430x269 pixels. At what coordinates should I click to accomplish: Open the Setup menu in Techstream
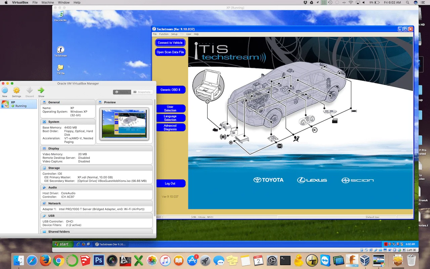174,34
